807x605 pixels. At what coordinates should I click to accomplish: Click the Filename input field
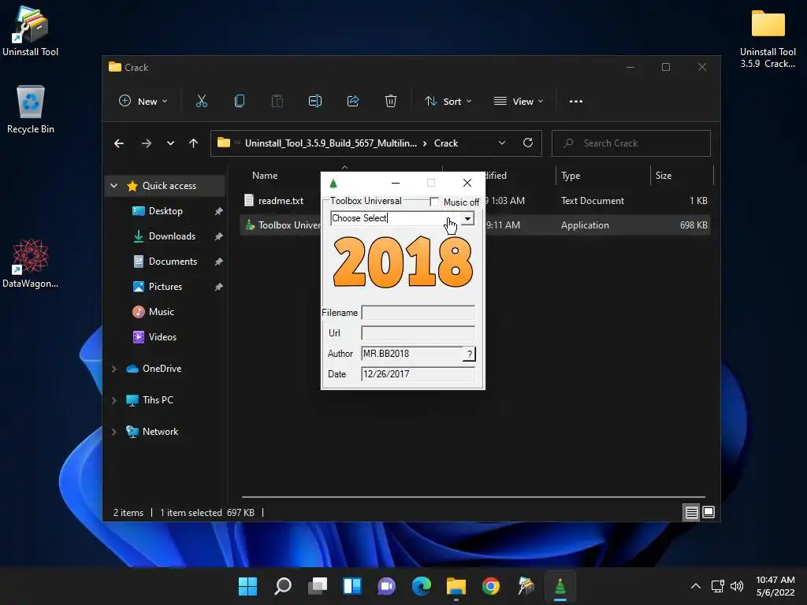418,313
